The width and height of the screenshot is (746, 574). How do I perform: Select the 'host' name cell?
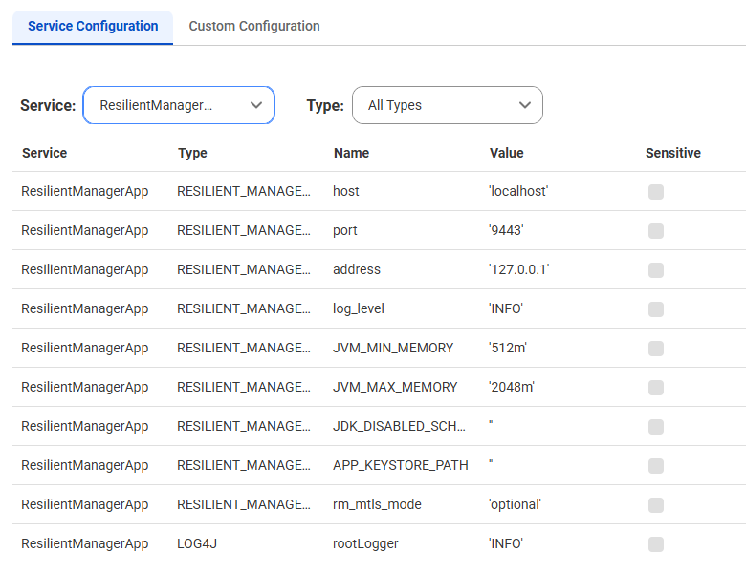click(346, 191)
